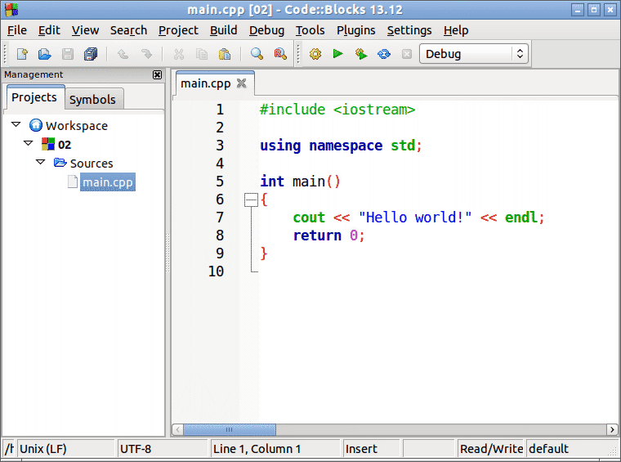The image size is (621, 462).
Task: Click the Find magnifier icon
Action: coord(257,54)
